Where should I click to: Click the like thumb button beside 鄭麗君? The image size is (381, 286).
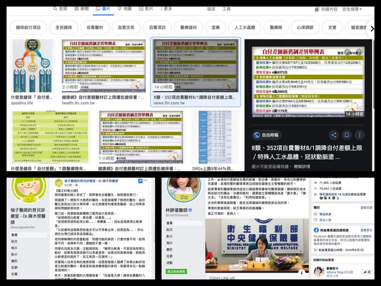tap(367, 272)
